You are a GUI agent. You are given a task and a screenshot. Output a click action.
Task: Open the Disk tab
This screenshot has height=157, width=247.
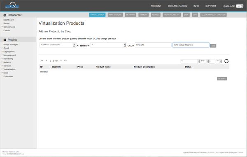point(186,15)
